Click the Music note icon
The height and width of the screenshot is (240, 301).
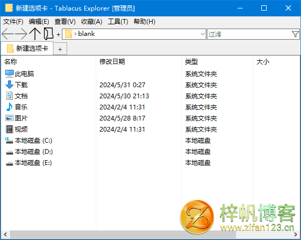pos(9,107)
